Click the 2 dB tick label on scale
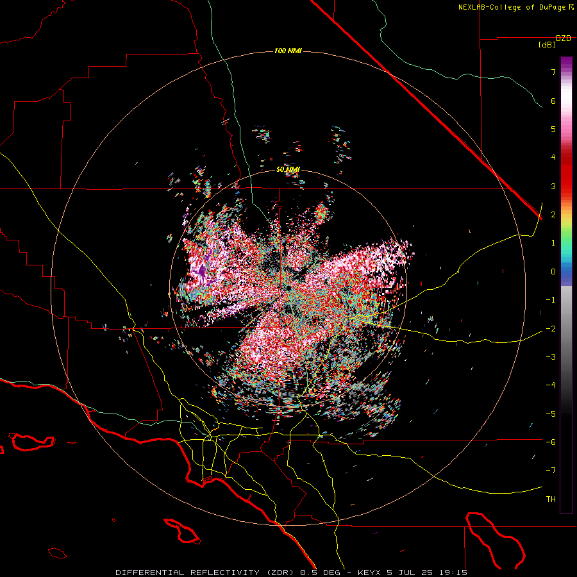This screenshot has height=577, width=577. [x=553, y=215]
